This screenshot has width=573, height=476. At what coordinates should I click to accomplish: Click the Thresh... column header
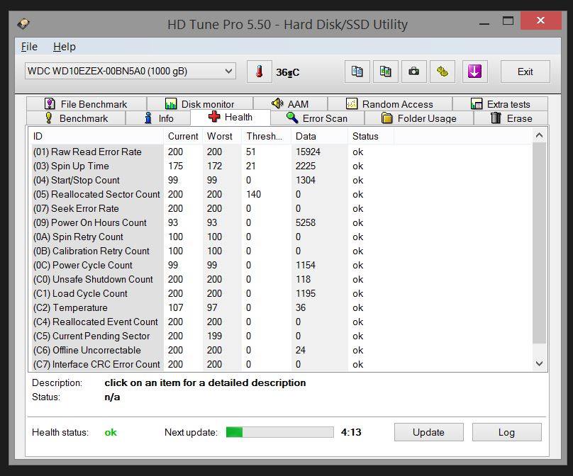[267, 136]
